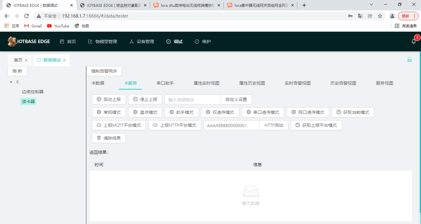Close the 首页 tab

(26, 60)
